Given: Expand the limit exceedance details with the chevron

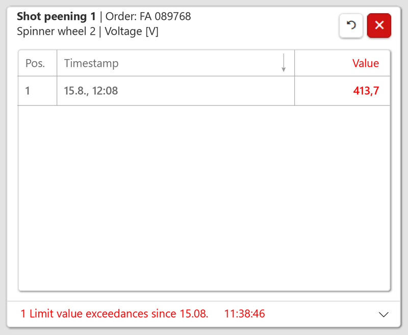Looking at the screenshot, I should coord(383,314).
